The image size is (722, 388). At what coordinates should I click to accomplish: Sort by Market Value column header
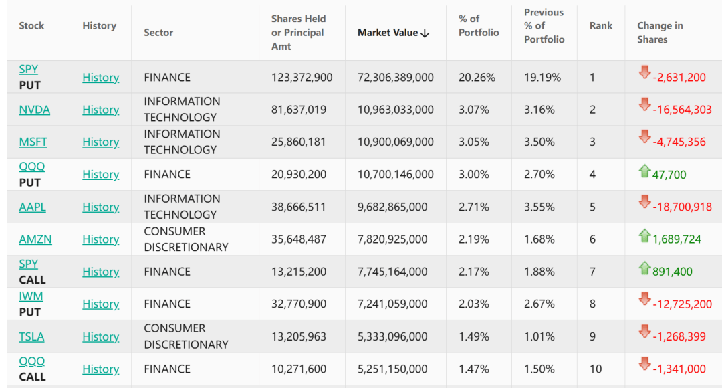click(x=393, y=33)
